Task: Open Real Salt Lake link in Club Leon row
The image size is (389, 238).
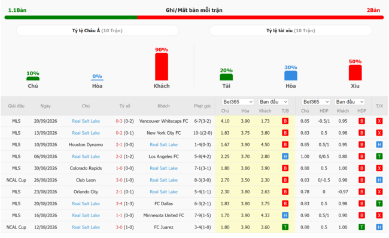Action: pyautogui.click(x=164, y=180)
